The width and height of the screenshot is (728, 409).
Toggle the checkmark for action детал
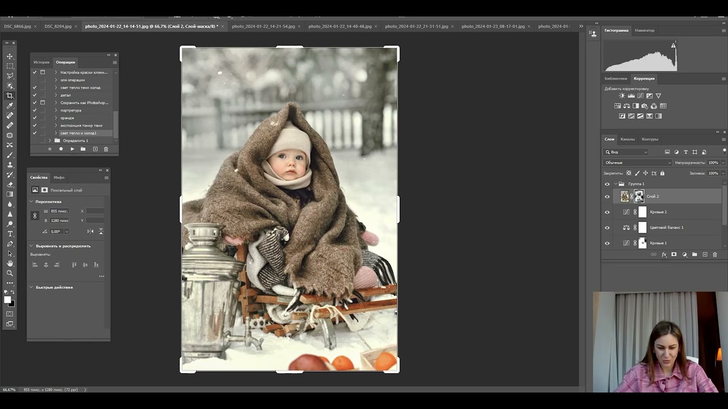click(35, 95)
